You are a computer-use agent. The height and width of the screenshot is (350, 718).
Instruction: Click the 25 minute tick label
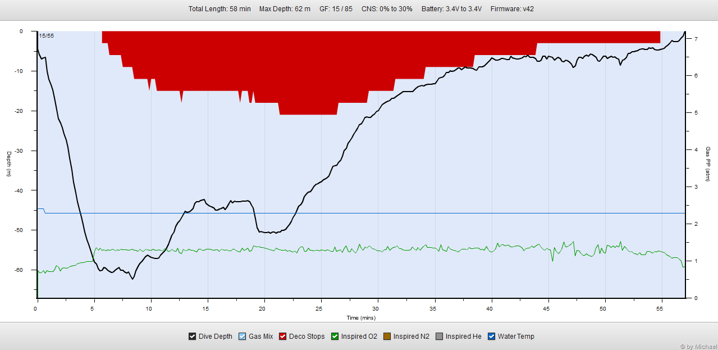point(320,309)
